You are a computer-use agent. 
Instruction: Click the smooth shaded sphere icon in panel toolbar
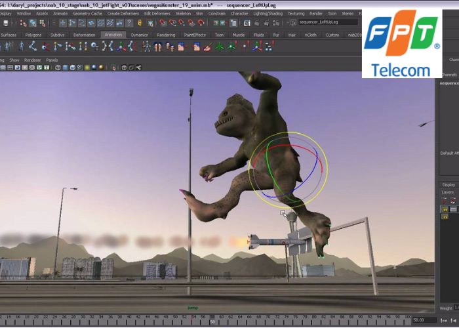pos(94,67)
